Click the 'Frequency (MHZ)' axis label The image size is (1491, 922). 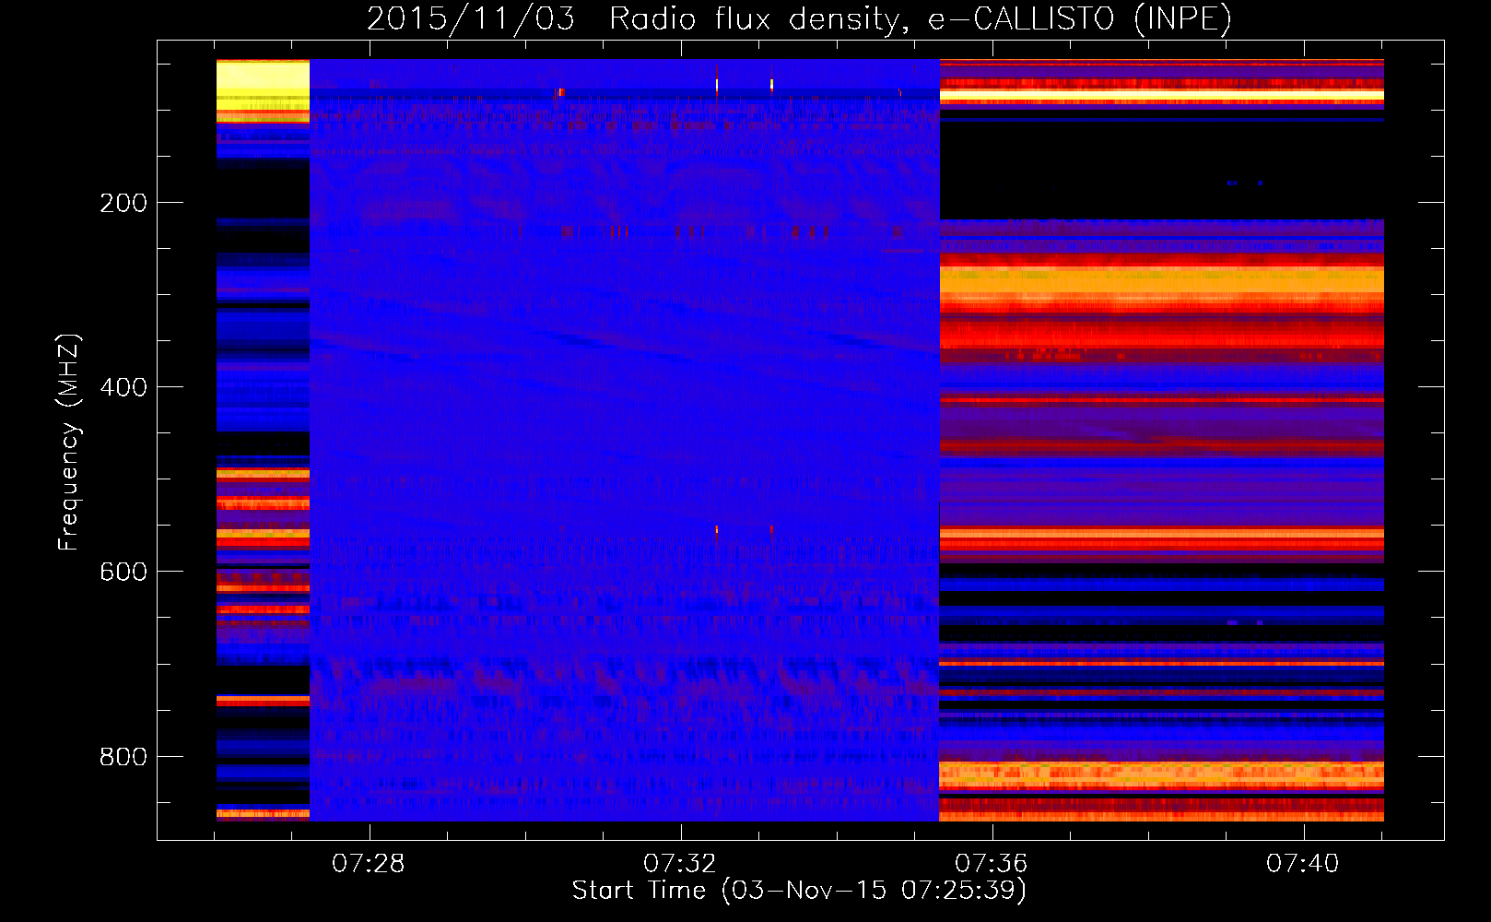69,443
